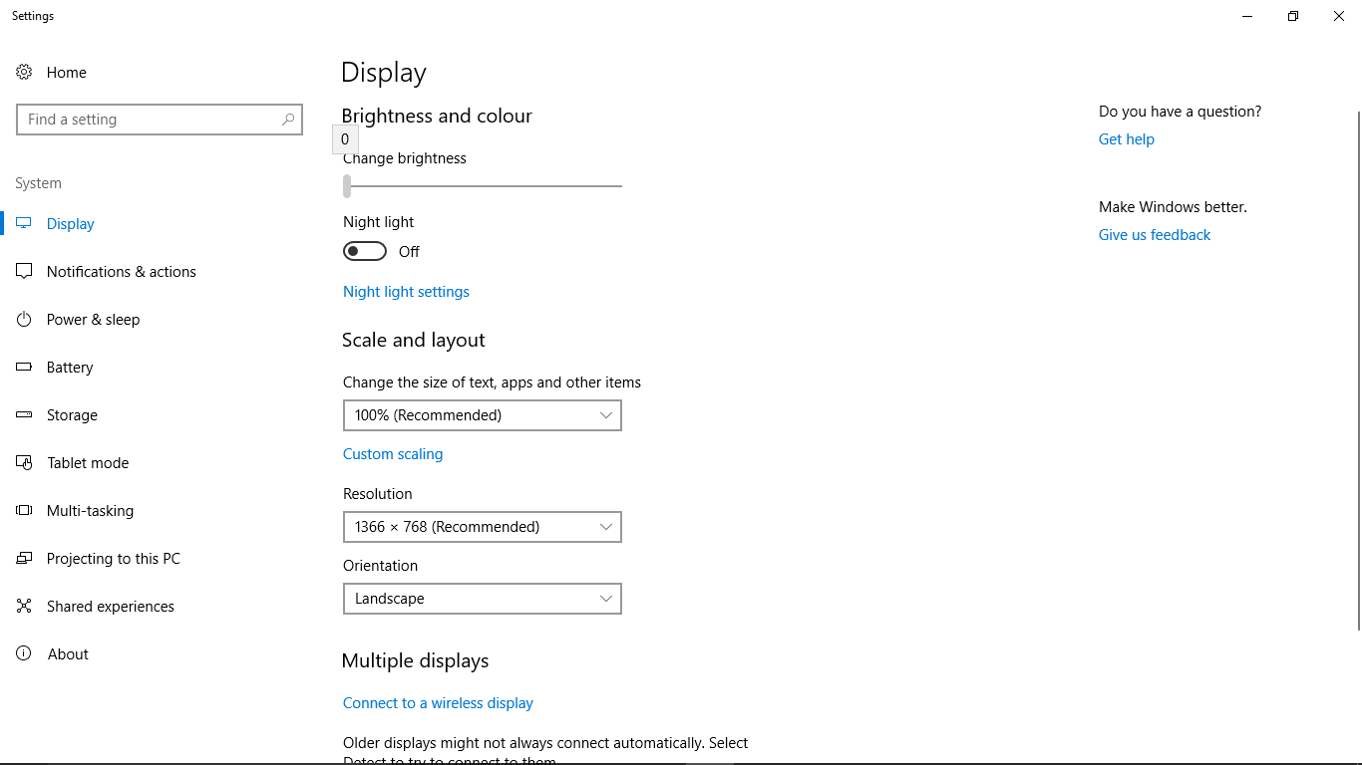Toggle the Night light switch

364,251
